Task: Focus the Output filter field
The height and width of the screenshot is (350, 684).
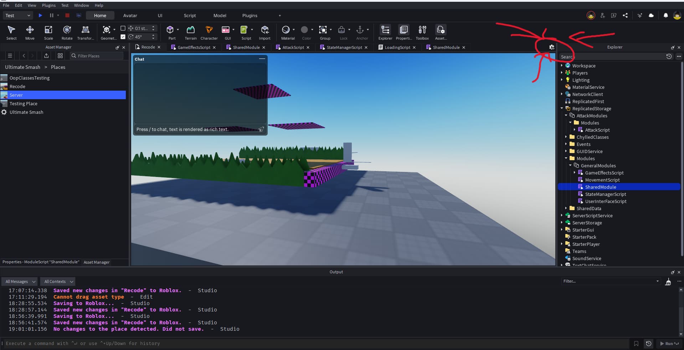Action: pyautogui.click(x=610, y=281)
